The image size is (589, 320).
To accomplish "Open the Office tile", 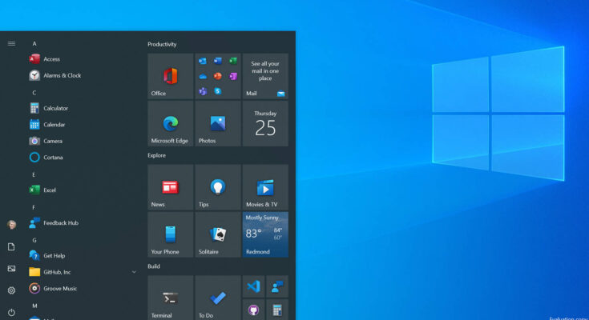I will (x=170, y=77).
